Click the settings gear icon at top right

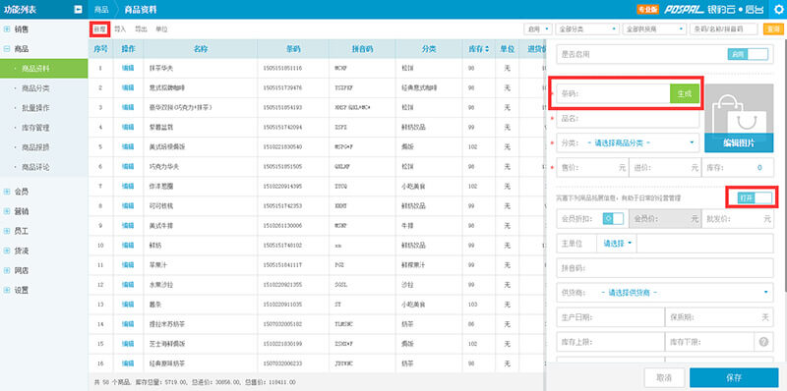pyautogui.click(x=778, y=10)
